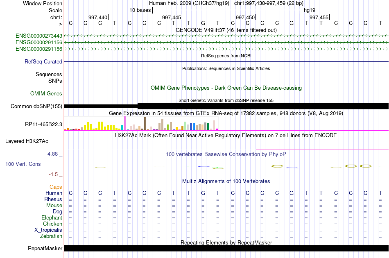Select the Gaps row label in Multiz
The image size is (389, 258).
(x=56, y=187)
